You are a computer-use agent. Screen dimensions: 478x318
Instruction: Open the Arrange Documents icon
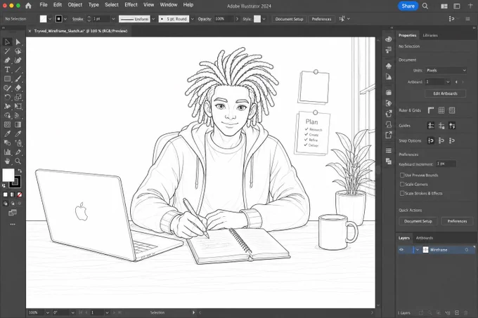click(x=444, y=6)
